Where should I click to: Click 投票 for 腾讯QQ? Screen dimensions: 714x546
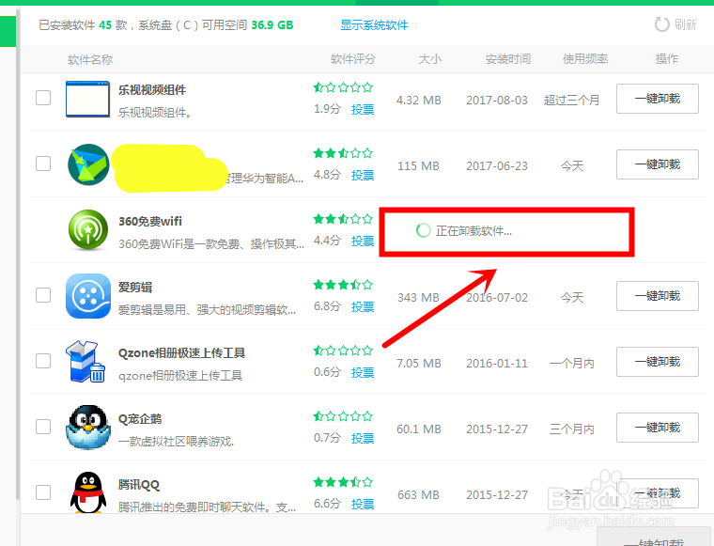363,504
